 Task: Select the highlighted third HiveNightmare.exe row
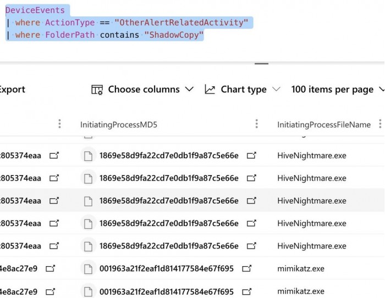(x=312, y=201)
